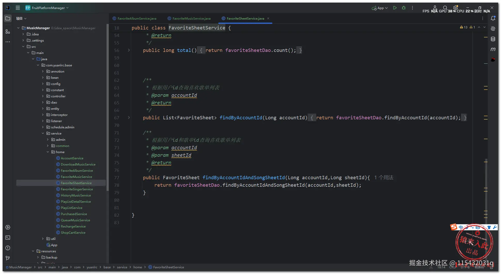Run the App configuration

click(x=395, y=8)
